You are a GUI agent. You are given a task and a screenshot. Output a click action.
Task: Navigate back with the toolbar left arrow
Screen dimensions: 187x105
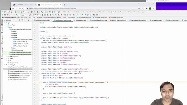(11, 15)
